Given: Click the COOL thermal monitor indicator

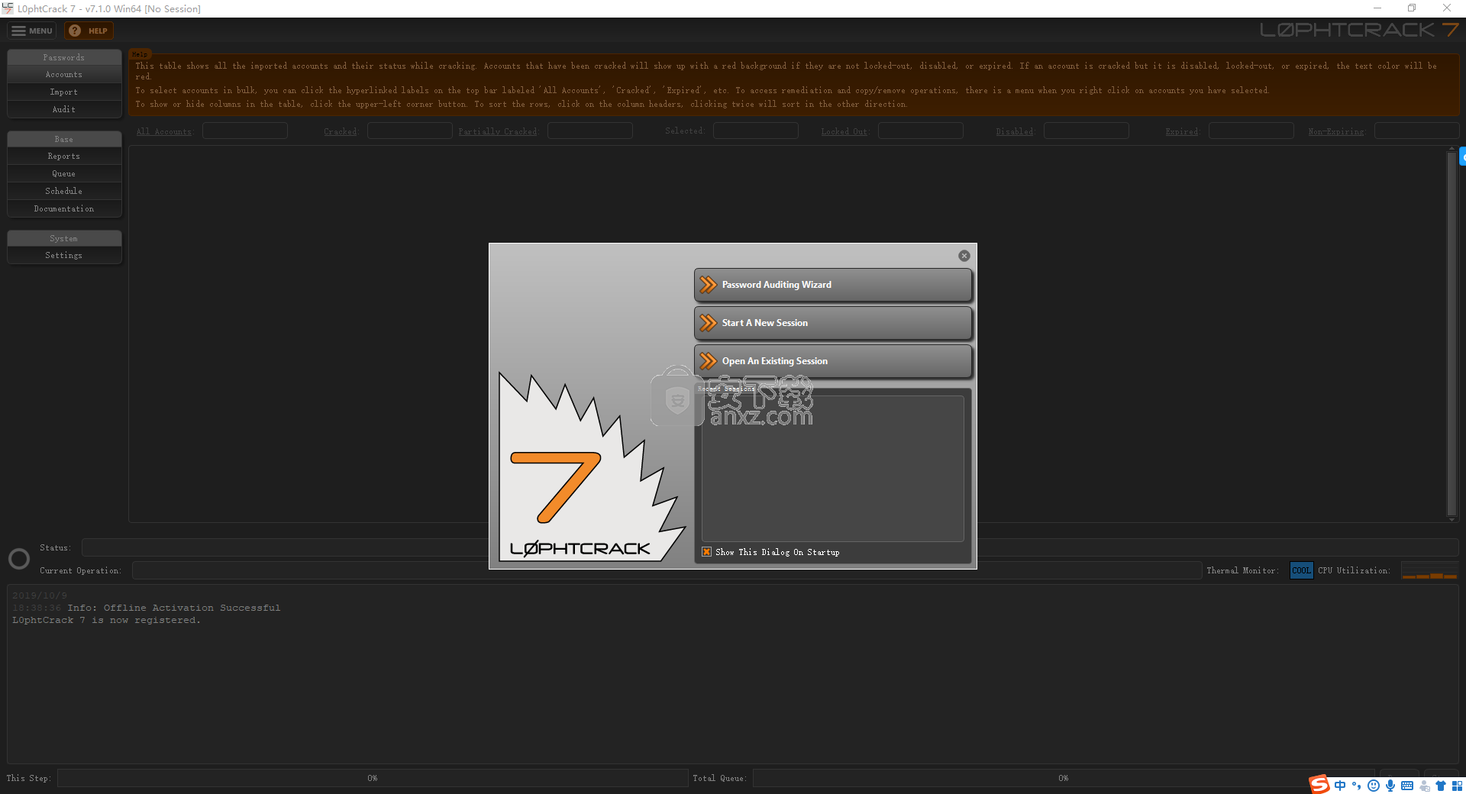Looking at the screenshot, I should point(1301,570).
